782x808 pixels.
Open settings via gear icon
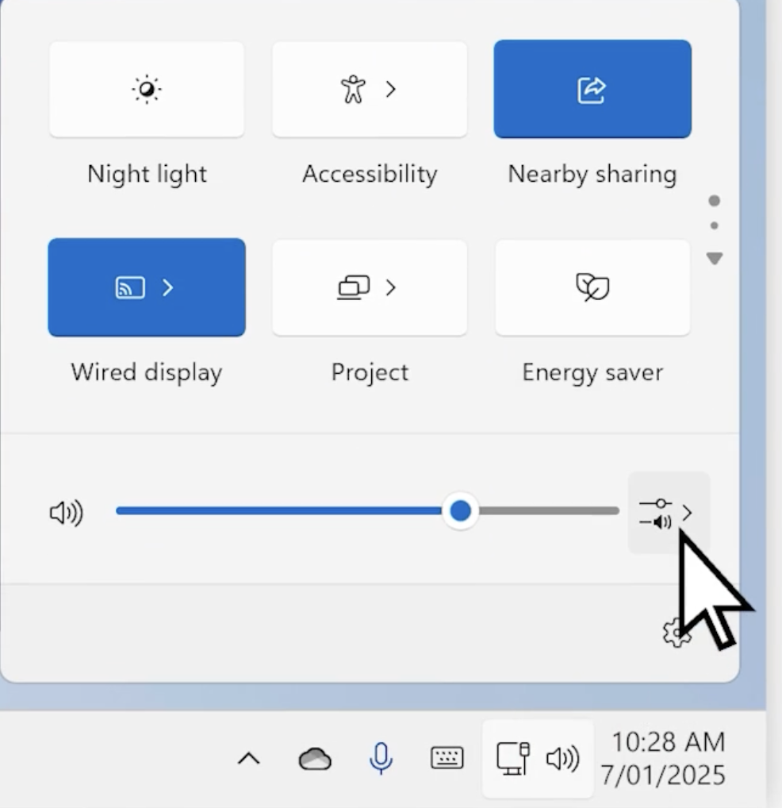(677, 633)
